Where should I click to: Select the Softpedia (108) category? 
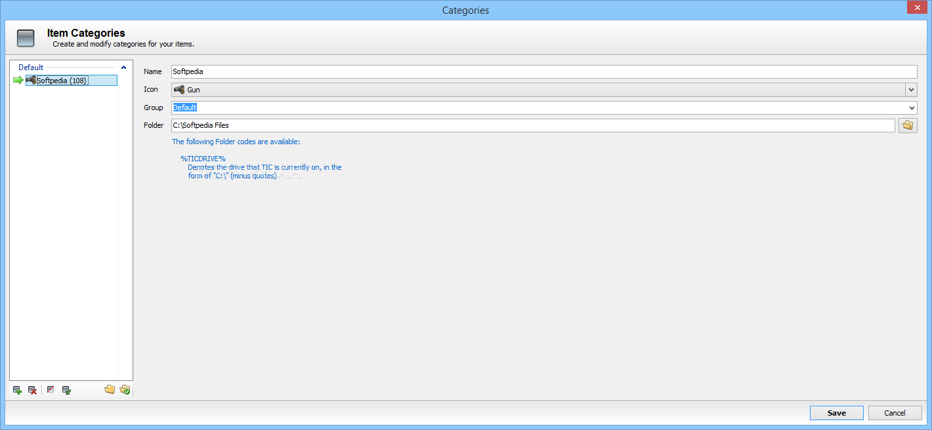pos(72,80)
